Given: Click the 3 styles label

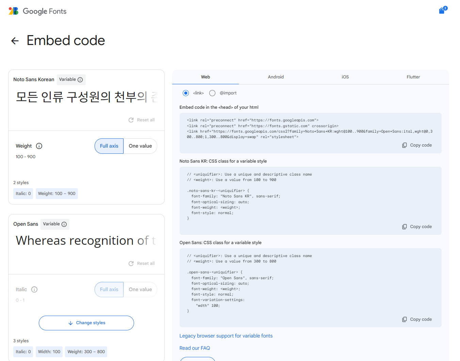Looking at the screenshot, I should tap(21, 341).
